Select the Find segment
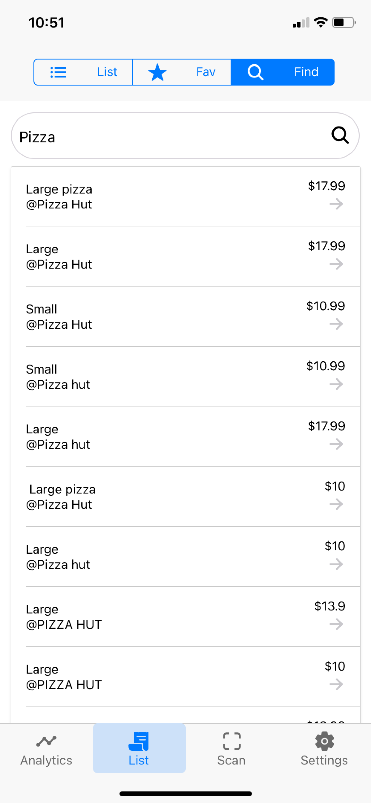This screenshot has width=371, height=804. 283,72
